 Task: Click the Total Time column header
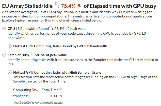tap(50, 90)
